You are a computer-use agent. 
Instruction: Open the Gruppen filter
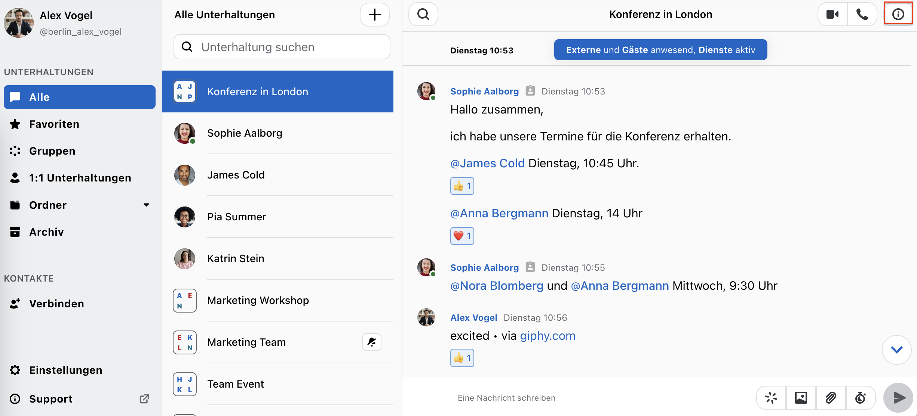[52, 151]
